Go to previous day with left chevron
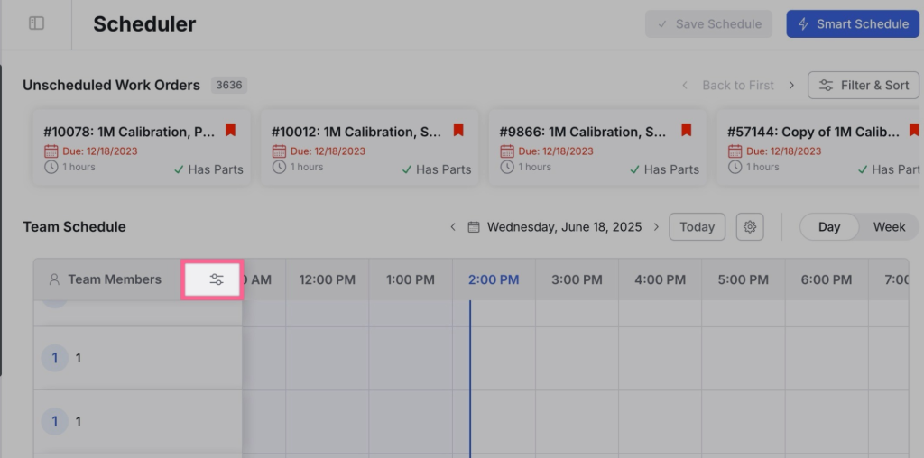This screenshot has width=924, height=458. [x=453, y=227]
